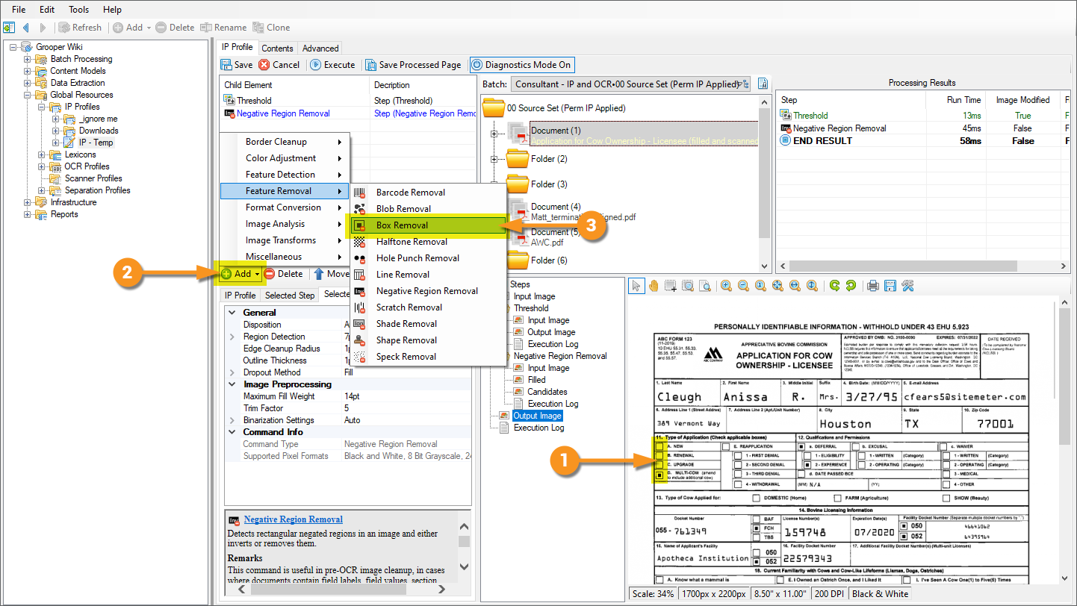Click the navigate back arrow icon
Screen dimensions: 1077x606
click(x=26, y=28)
